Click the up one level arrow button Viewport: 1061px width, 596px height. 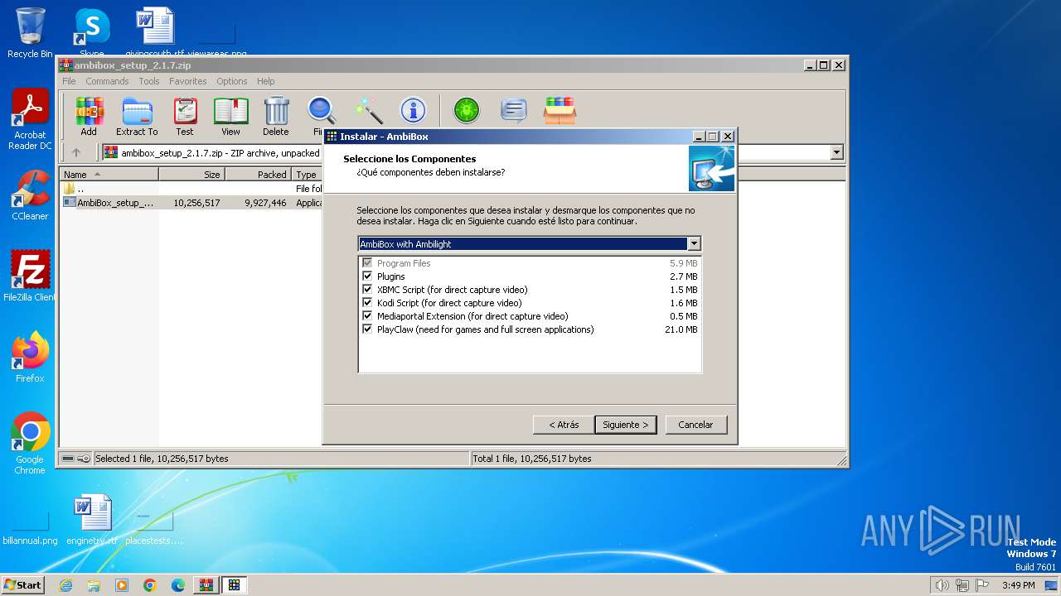(x=76, y=152)
